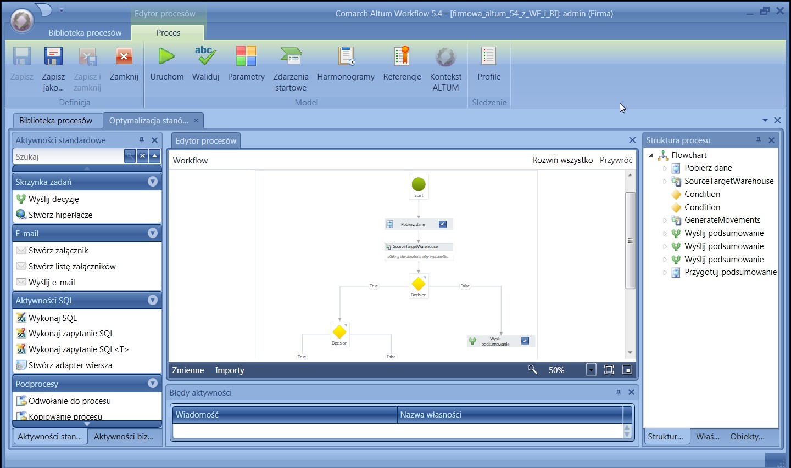Viewport: 791px width, 468px height.
Task: Click Przywróć link
Action: coord(616,160)
